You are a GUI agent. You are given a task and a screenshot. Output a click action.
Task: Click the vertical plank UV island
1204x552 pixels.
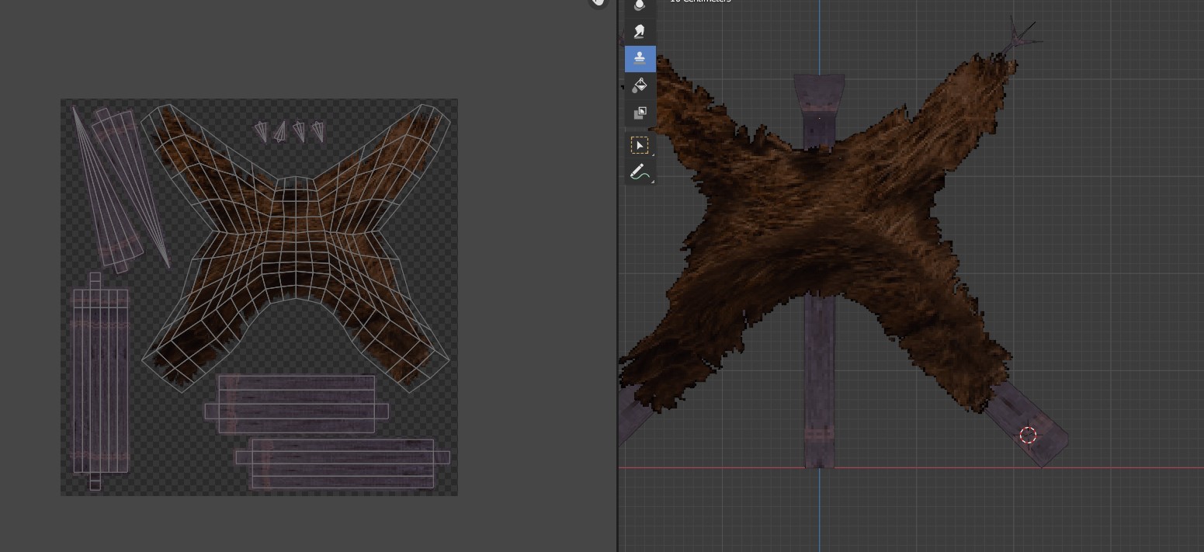tap(99, 380)
